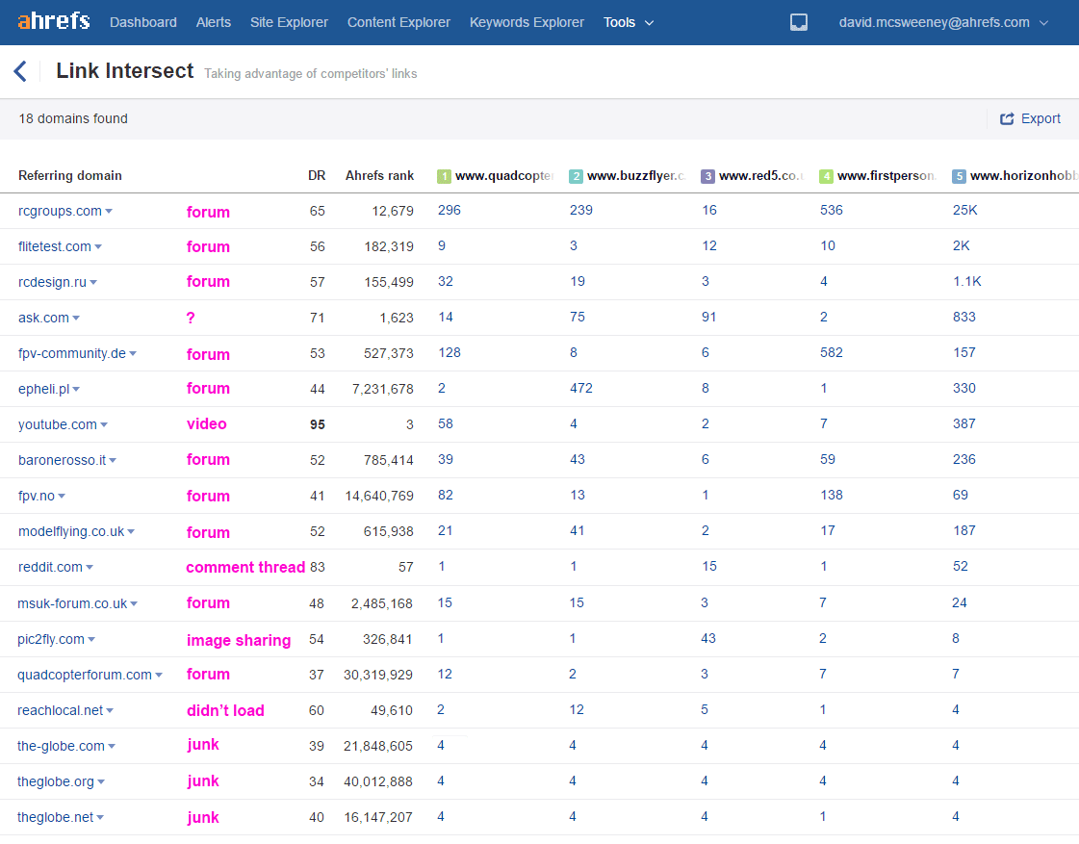Open the david.mcsweeney account dropdown
1079x844 pixels.
(x=943, y=22)
